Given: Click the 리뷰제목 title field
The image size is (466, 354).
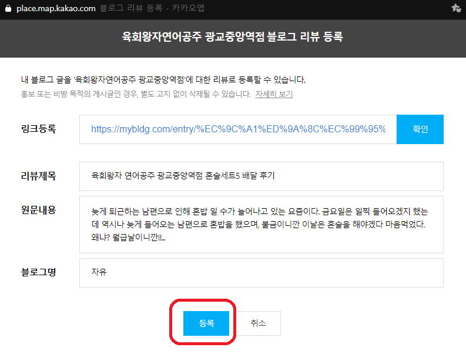Looking at the screenshot, I should [x=262, y=176].
